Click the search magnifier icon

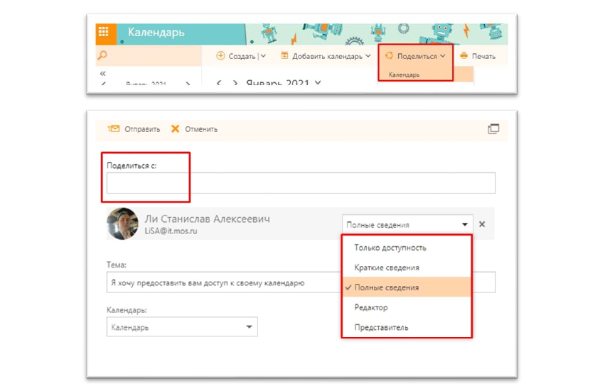[102, 56]
